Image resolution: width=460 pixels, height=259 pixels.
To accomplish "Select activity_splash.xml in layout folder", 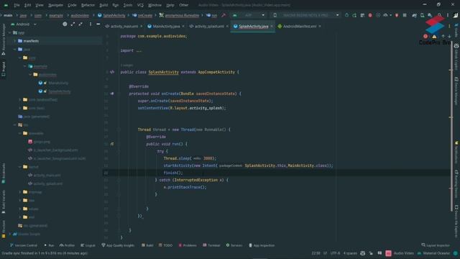I will (x=48, y=183).
